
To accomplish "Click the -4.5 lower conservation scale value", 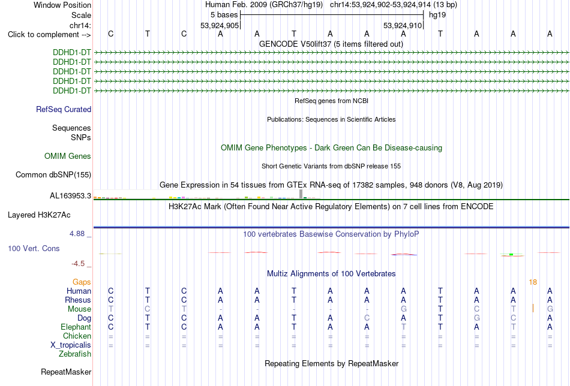I will (x=78, y=264).
